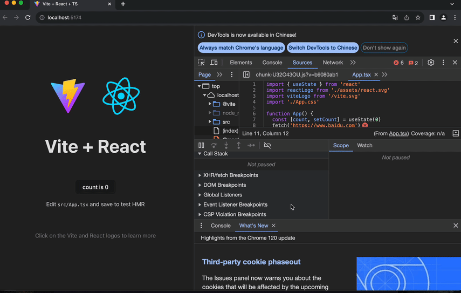Open the drawer Console tab
Viewport: 461px width, 293px height.
tap(221, 226)
